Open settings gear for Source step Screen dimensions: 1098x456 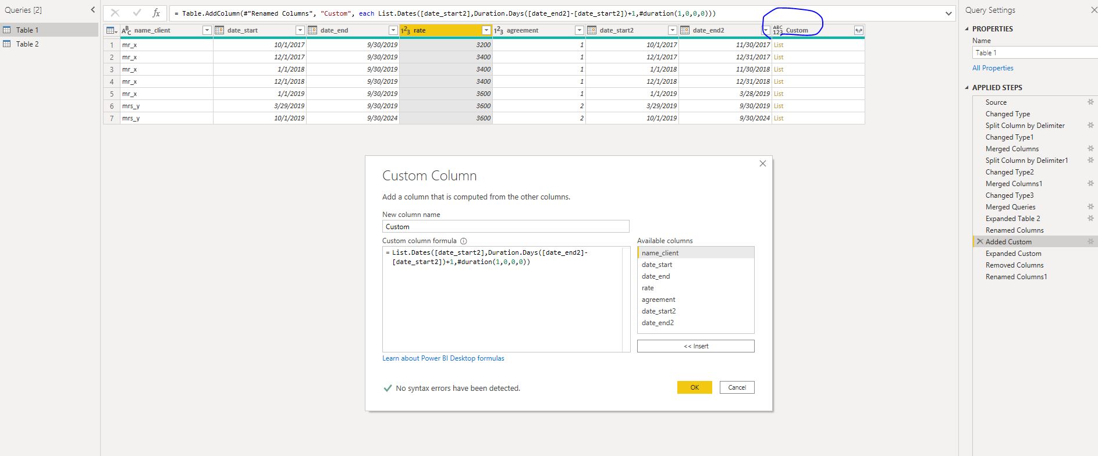click(x=1090, y=102)
